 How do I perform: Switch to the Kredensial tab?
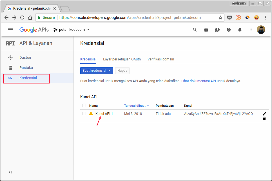(x=88, y=59)
